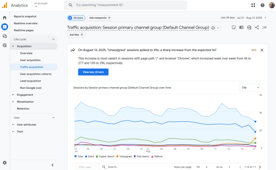The width and height of the screenshot is (276, 170).
Task: Open the date range dropdown
Action: [x=251, y=18]
